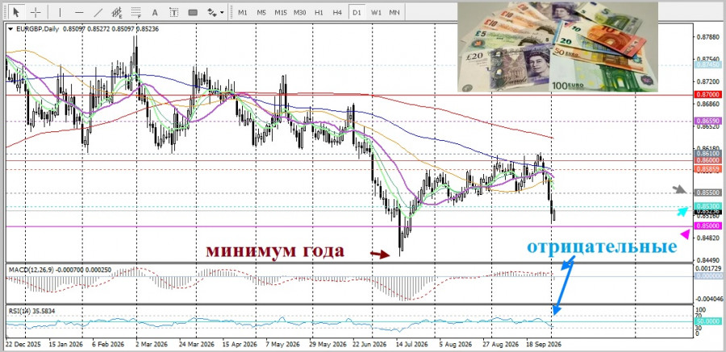726x352 pixels.
Task: Click the 15 Apr 2026 date label
Action: click(240, 344)
